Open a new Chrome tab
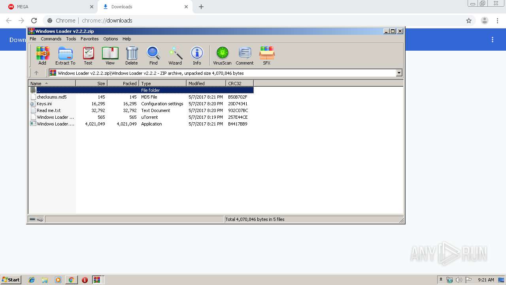 coord(201,7)
